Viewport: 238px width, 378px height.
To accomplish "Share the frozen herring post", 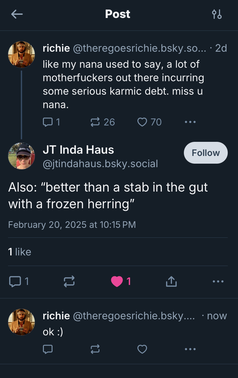I will click(x=171, y=281).
